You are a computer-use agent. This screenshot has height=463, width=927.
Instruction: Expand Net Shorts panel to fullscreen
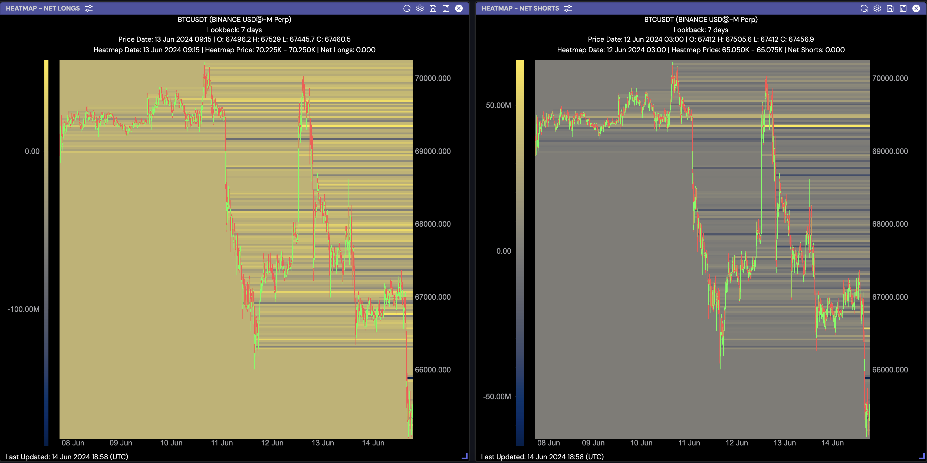[x=903, y=8]
